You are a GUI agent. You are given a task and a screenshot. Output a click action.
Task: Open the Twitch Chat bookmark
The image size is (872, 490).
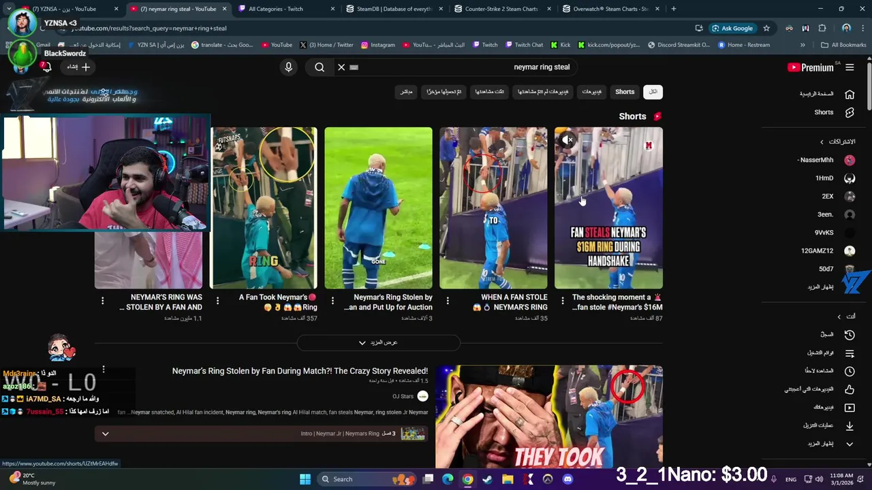pyautogui.click(x=523, y=45)
